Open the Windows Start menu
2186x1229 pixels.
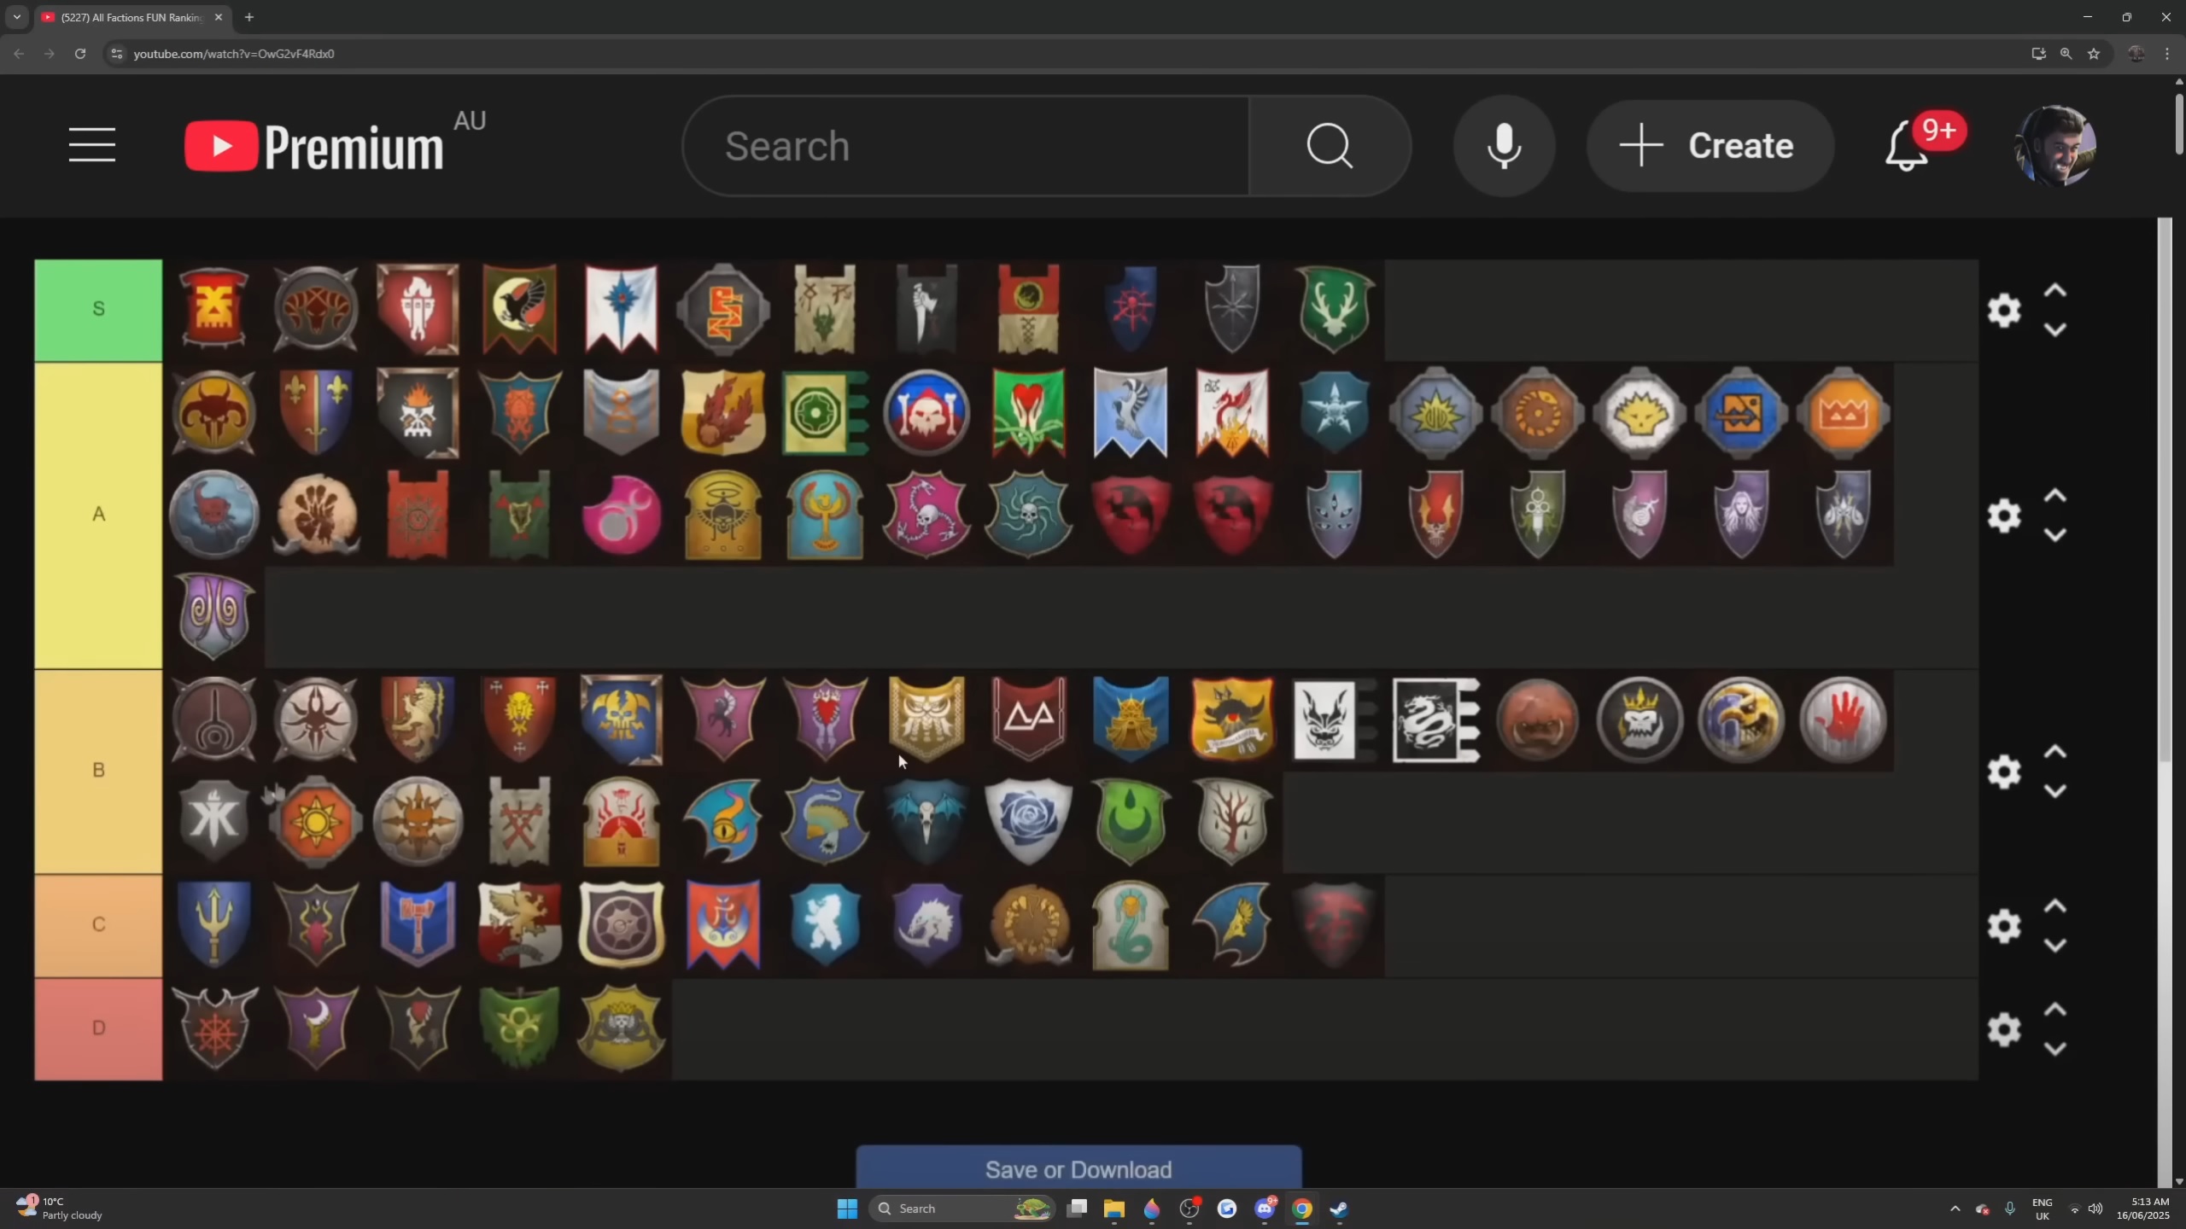coord(847,1209)
